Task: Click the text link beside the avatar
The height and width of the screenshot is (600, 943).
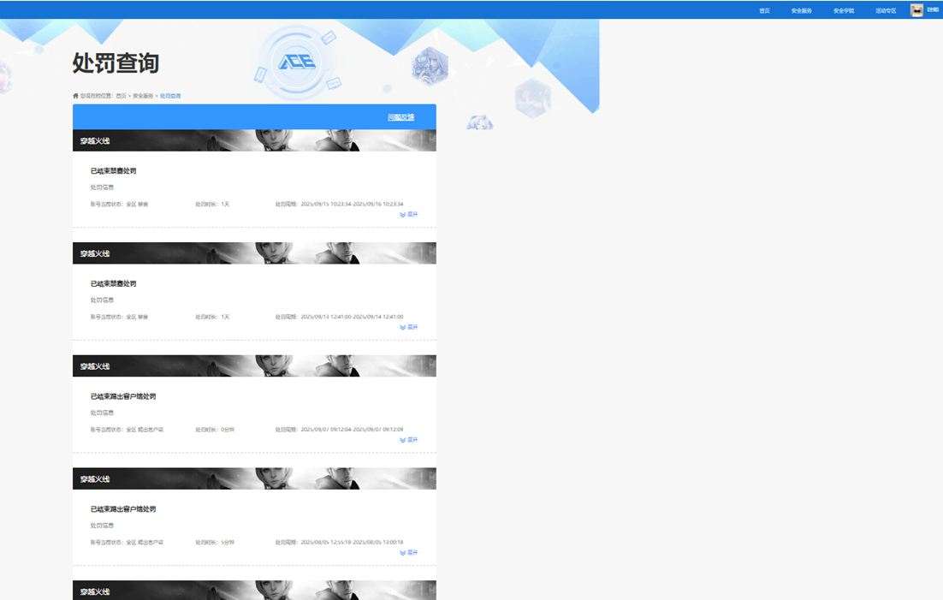Action: point(933,10)
